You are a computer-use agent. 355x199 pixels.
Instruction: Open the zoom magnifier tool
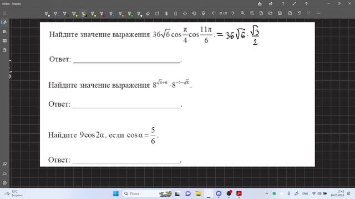click(242, 13)
